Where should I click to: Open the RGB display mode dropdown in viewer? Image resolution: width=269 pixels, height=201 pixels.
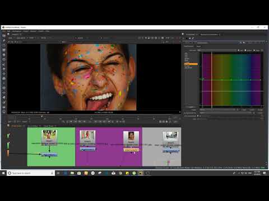click(32, 38)
